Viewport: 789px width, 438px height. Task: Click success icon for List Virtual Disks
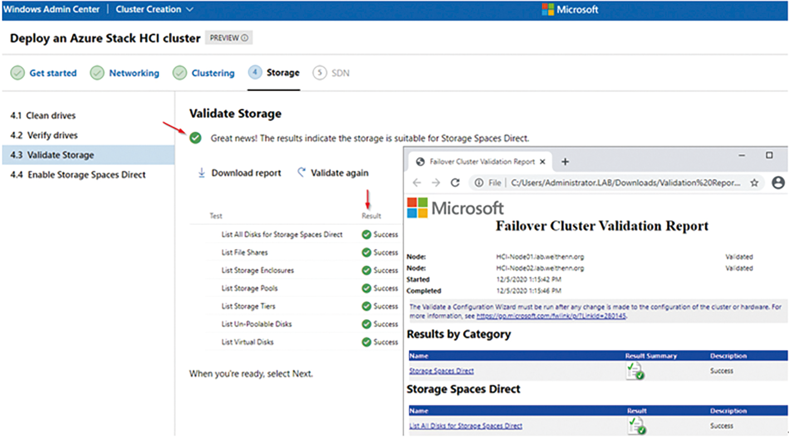click(x=366, y=342)
